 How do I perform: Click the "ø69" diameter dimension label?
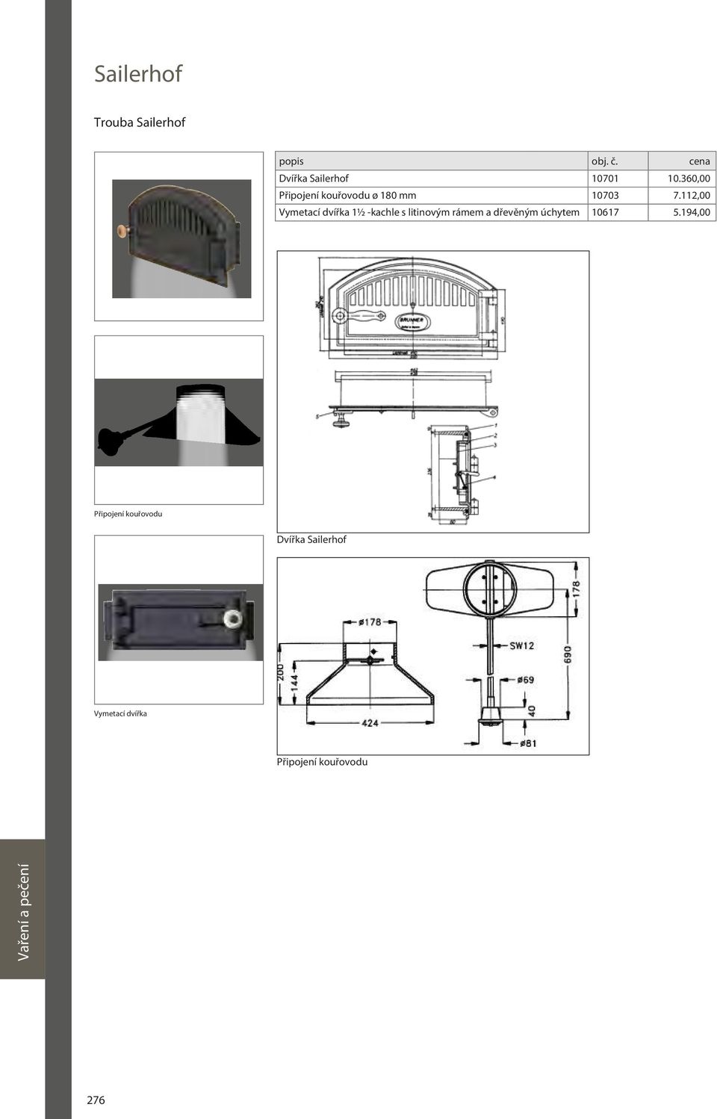(526, 680)
